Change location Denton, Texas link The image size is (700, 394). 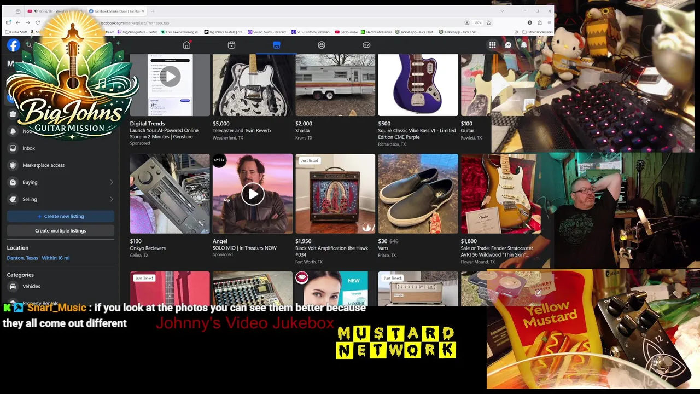(x=38, y=258)
